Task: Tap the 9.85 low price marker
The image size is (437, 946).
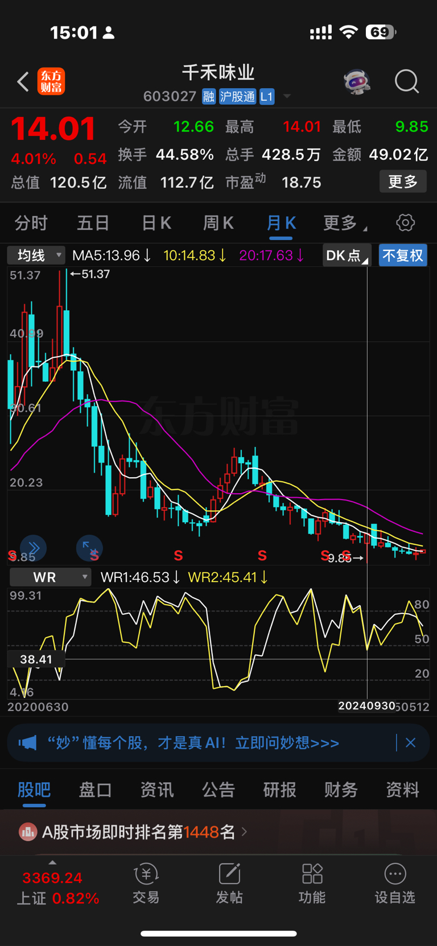Action: [346, 558]
